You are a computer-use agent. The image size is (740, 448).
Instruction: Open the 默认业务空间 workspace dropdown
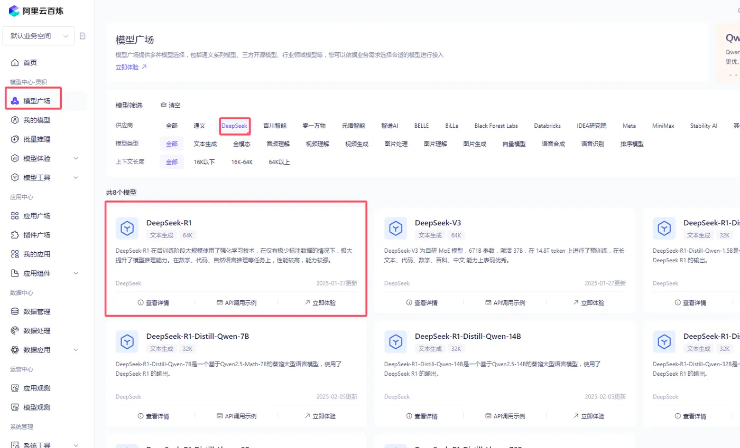39,36
